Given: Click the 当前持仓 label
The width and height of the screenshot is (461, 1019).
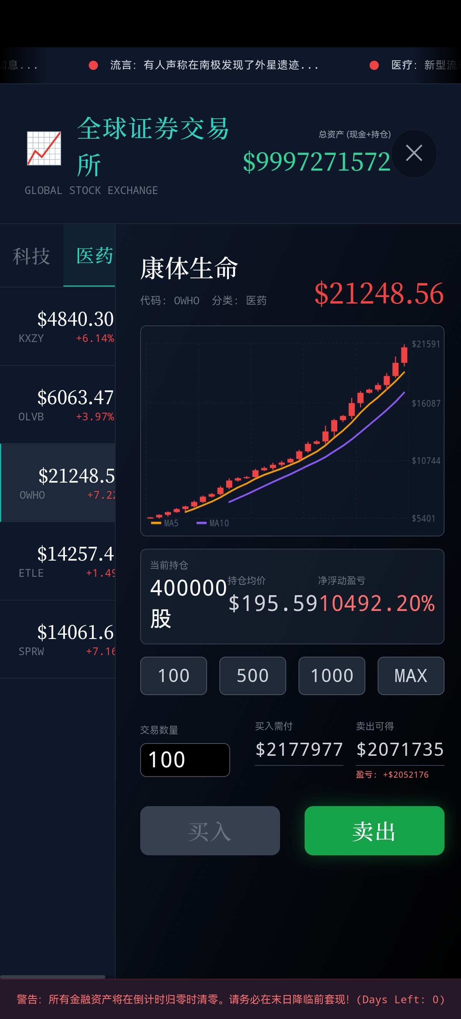Looking at the screenshot, I should click(x=169, y=565).
